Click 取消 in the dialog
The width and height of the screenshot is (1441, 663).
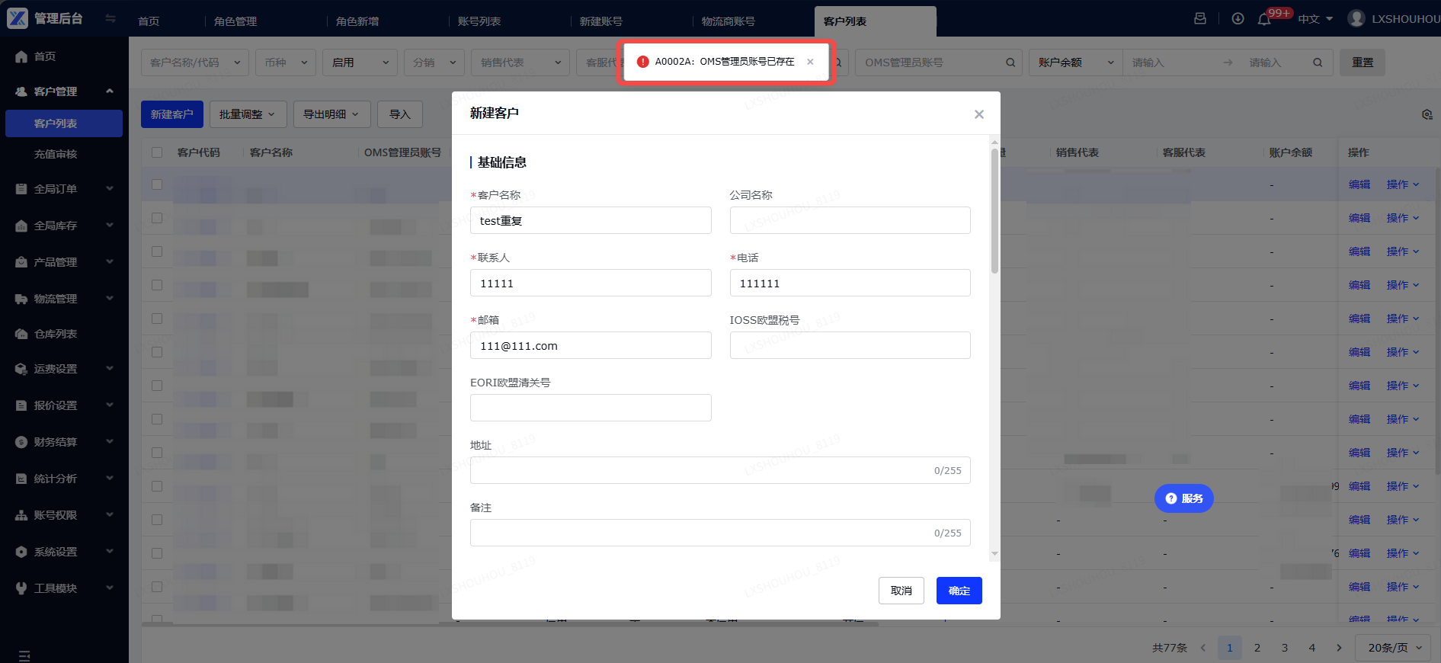901,591
